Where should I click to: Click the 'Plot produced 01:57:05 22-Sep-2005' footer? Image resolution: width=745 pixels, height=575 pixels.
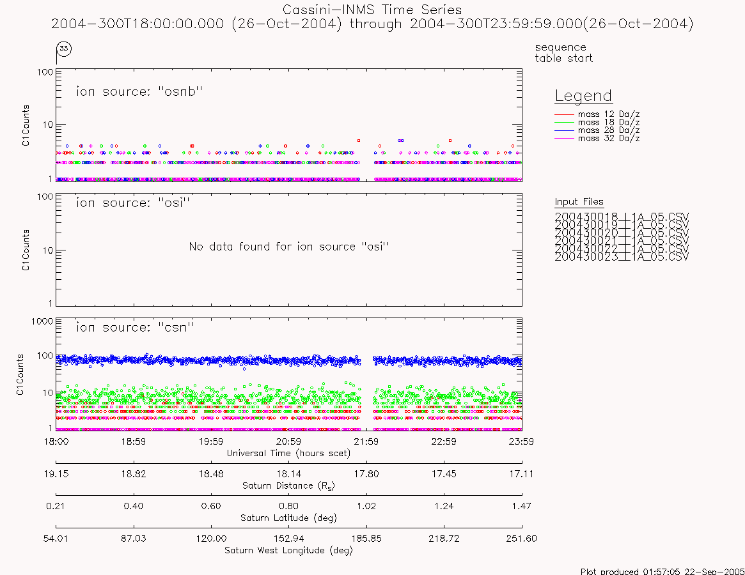663,571
